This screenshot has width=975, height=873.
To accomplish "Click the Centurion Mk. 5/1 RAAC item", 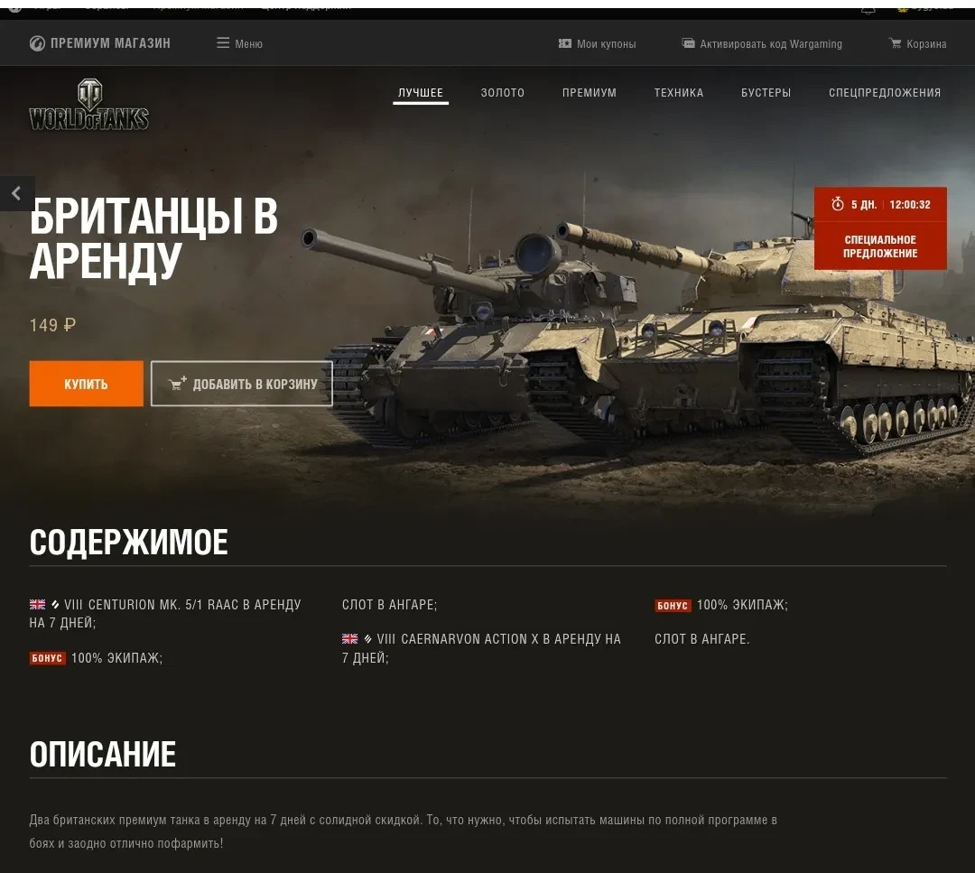I will [165, 613].
